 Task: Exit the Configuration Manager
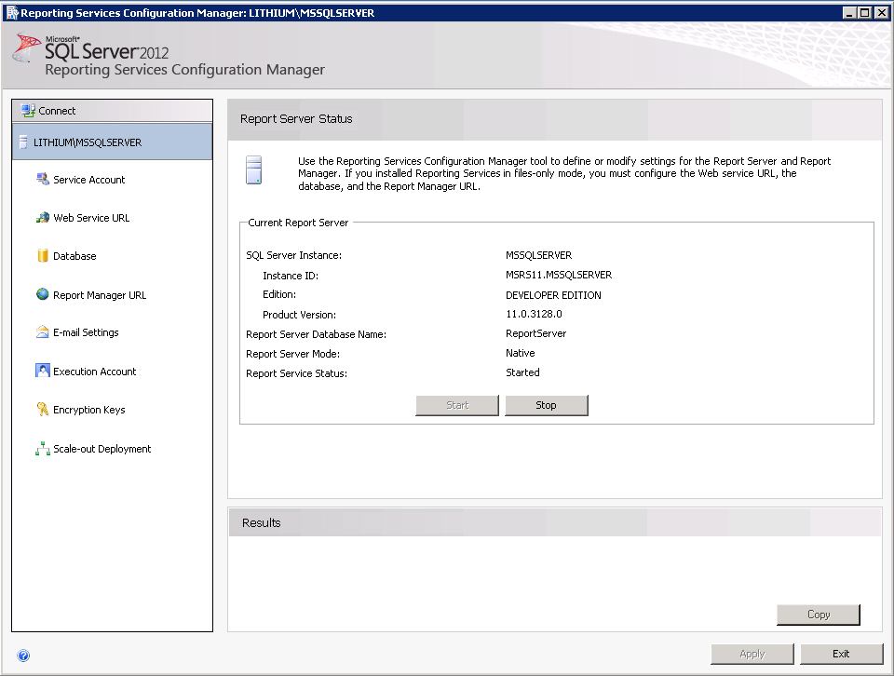tap(840, 654)
